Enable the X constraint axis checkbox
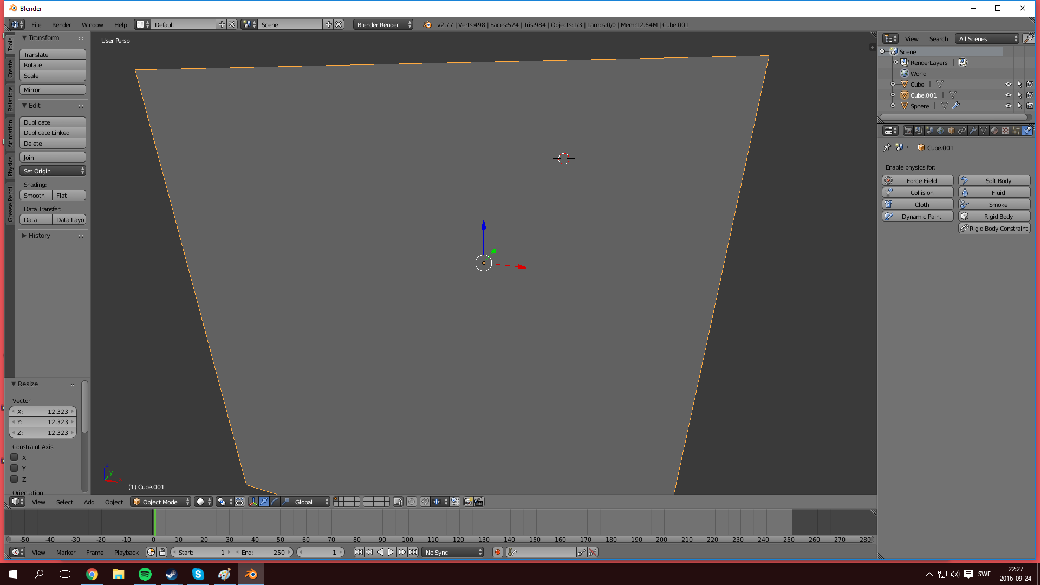Image resolution: width=1040 pixels, height=585 pixels. pyautogui.click(x=15, y=458)
